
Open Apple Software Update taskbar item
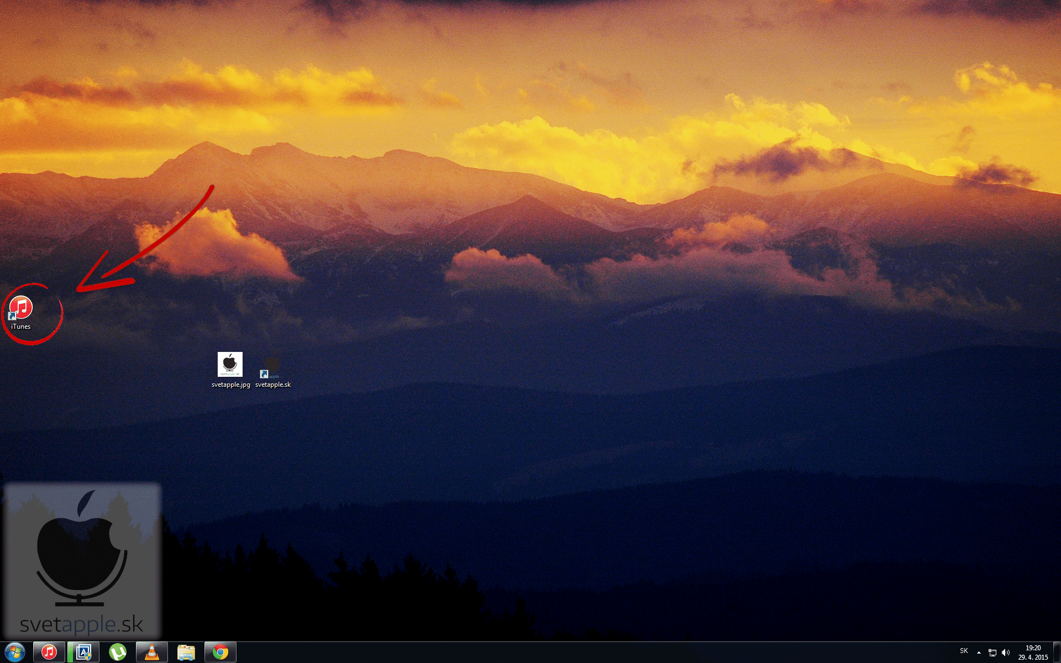pos(83,652)
